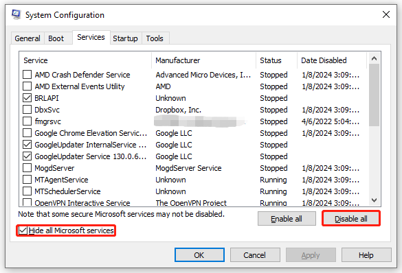Screen dimensions: 402x273
Task: Confirm with the OK button
Action: tap(199, 255)
